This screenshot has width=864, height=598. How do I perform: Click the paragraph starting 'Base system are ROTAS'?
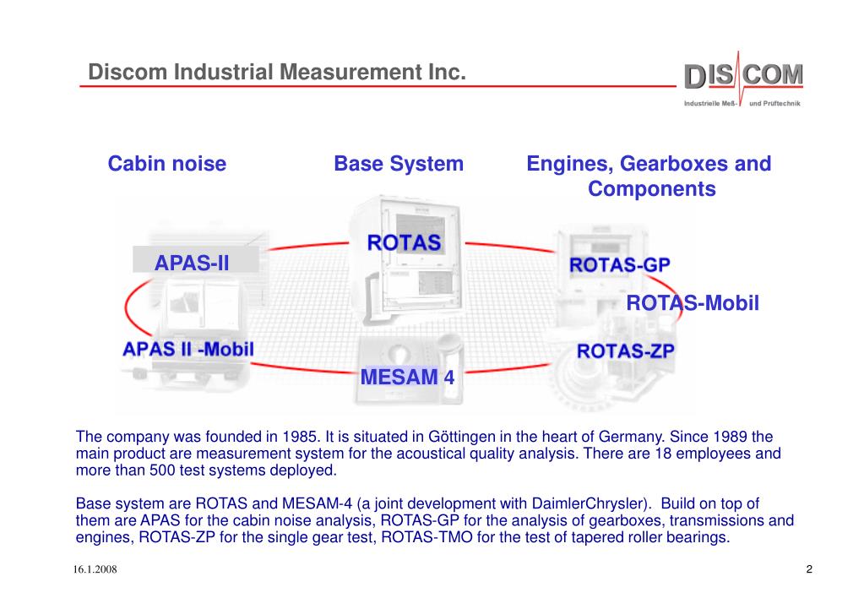click(x=435, y=520)
